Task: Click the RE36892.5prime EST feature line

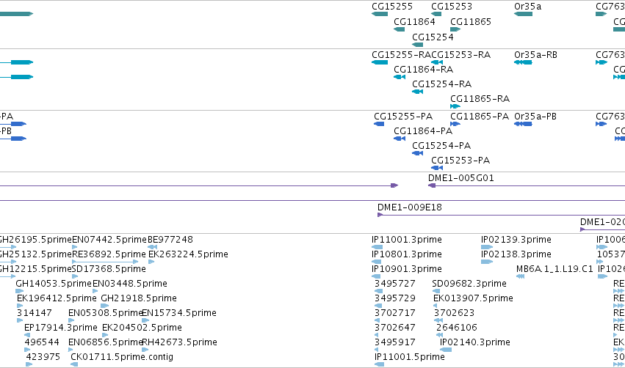Action: [x=105, y=262]
